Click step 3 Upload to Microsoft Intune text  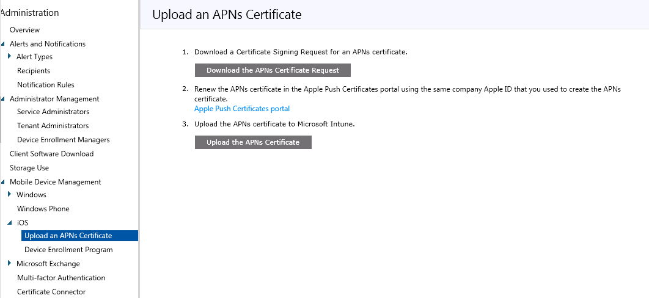click(274, 124)
